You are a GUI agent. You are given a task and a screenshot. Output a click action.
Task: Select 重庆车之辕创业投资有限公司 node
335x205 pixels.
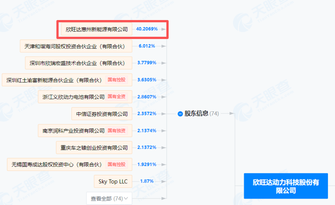94,147
